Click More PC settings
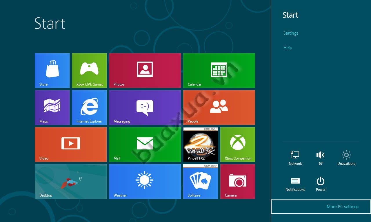The image size is (371, 222). coord(321,207)
